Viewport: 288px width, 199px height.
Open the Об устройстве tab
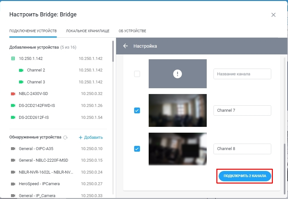point(133,31)
